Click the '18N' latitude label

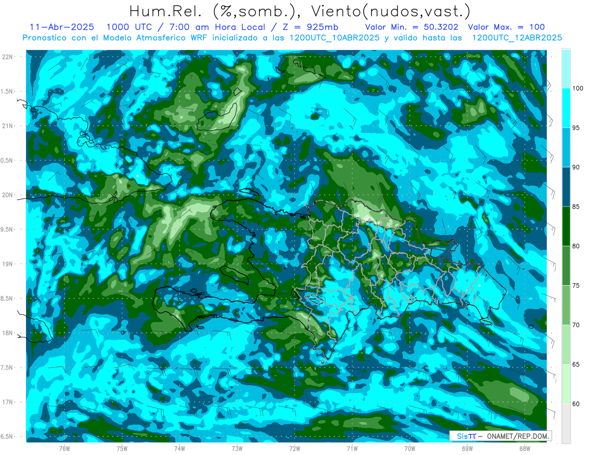tap(7, 333)
